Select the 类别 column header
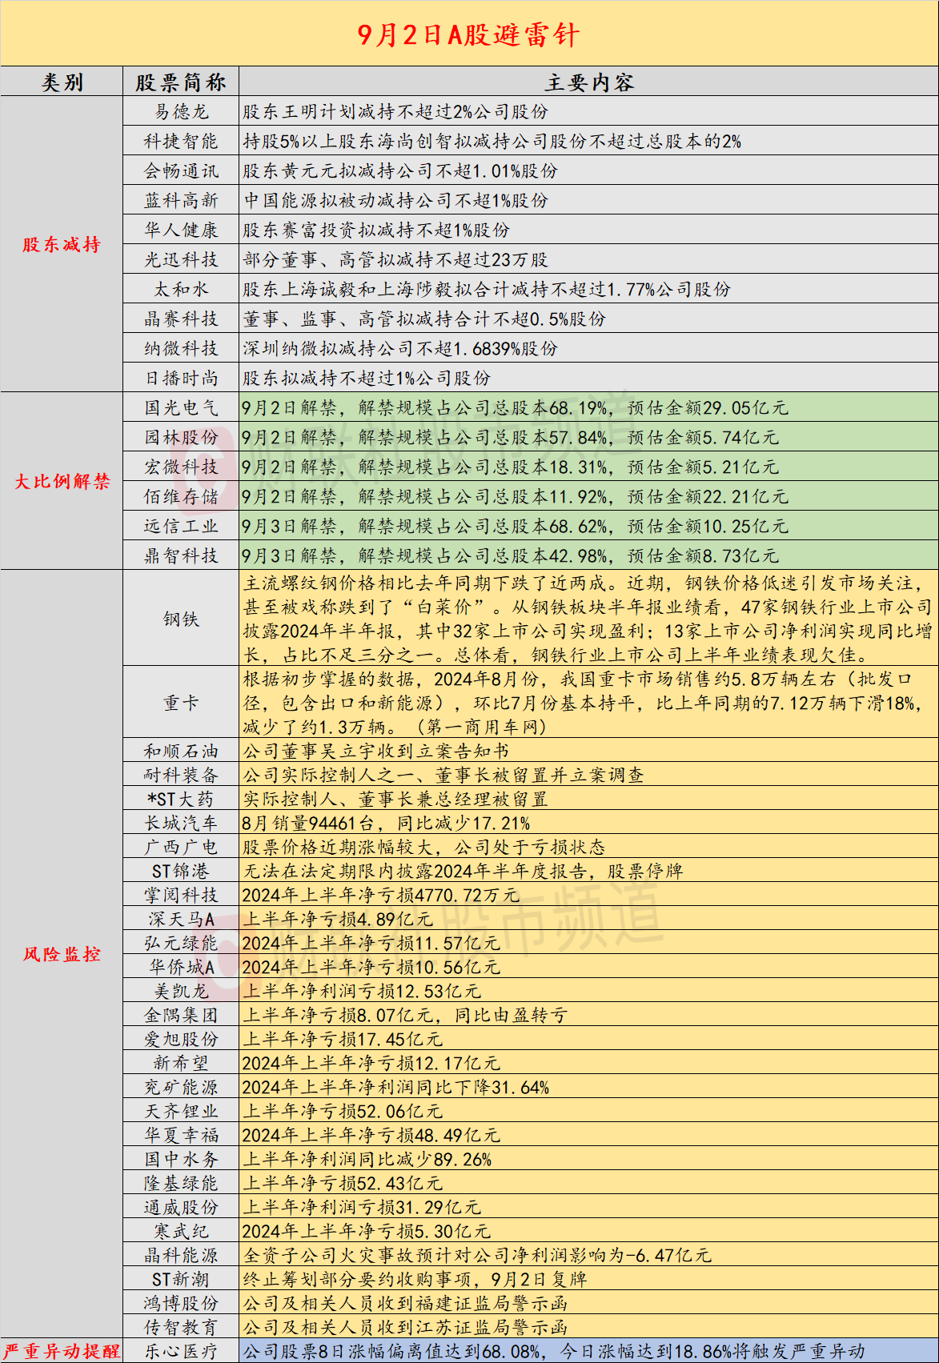Viewport: 939px width, 1363px height. click(x=62, y=82)
